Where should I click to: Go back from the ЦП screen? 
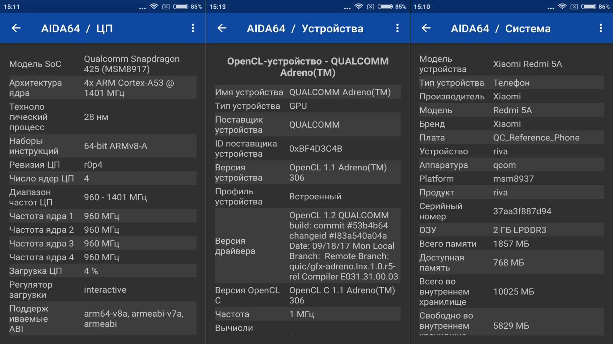16,28
